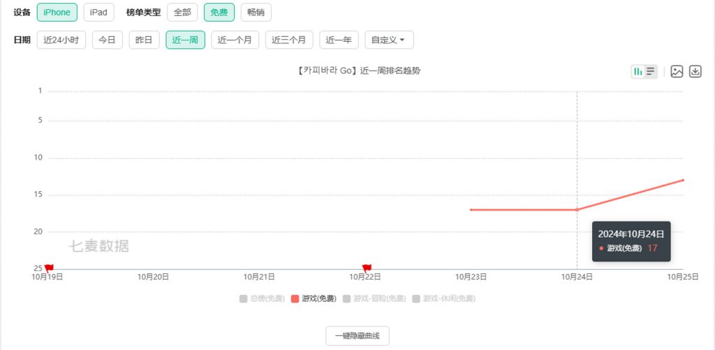Set date range to 近一周
Image resolution: width=715 pixels, height=350 pixels.
point(185,40)
